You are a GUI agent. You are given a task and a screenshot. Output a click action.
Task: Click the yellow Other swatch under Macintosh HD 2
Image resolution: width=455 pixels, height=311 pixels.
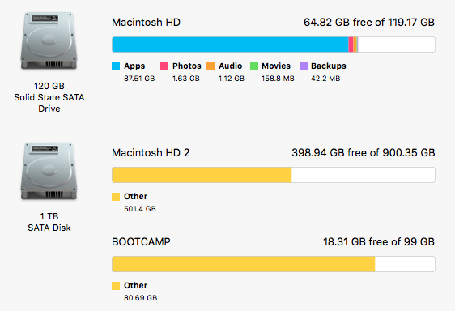[x=116, y=197]
